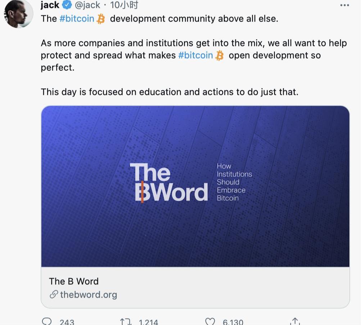Like the tweet with the heart icon
The image size is (362, 325).
tap(210, 321)
